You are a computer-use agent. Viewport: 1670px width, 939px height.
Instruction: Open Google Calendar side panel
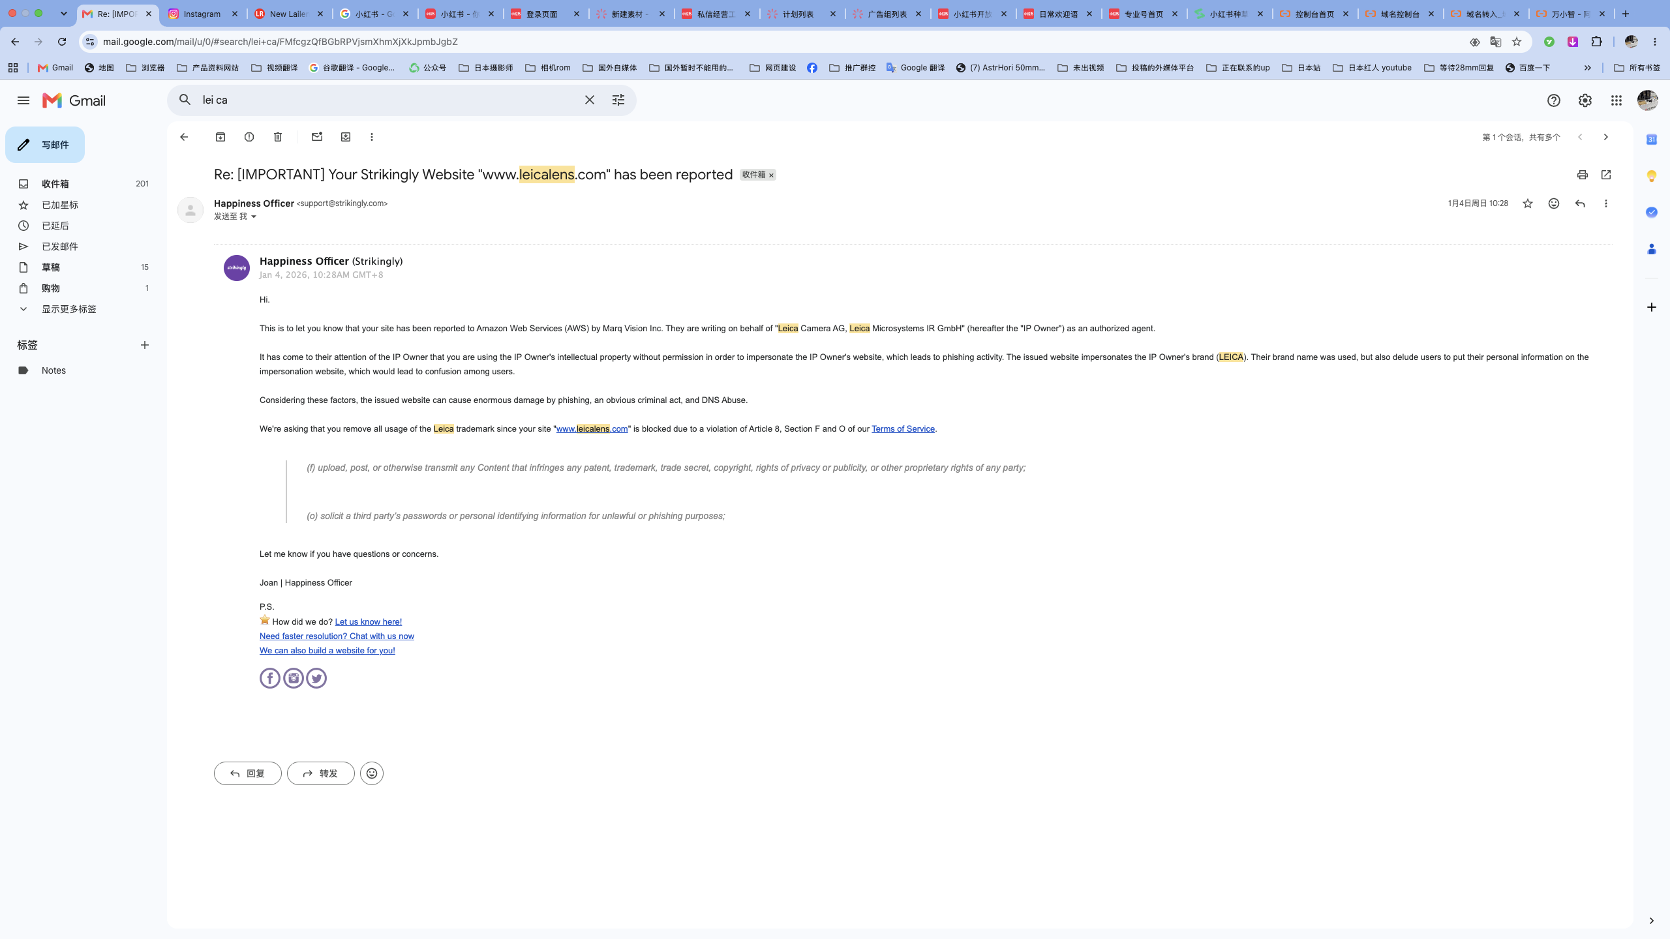tap(1652, 140)
